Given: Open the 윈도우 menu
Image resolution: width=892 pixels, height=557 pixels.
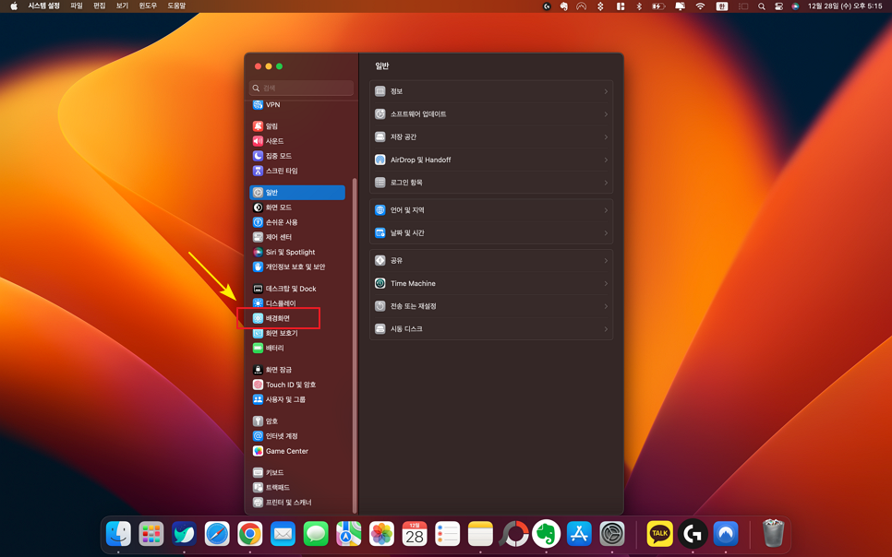Looking at the screenshot, I should pos(148,6).
